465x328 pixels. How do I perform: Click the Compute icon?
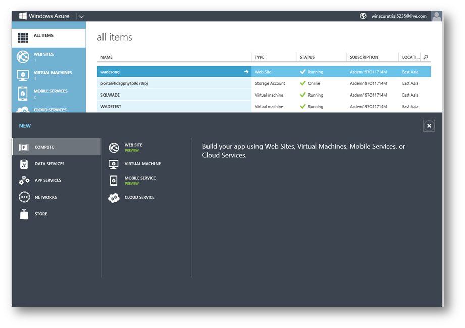pos(24,147)
